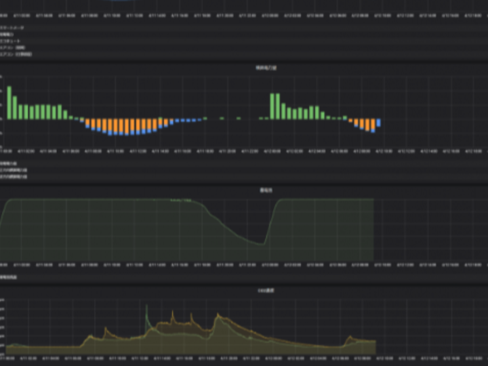Image resolution: width=488 pixels, height=366 pixels.
Task: Select the last エアコン legend entry in the top panel
Action: point(16,54)
